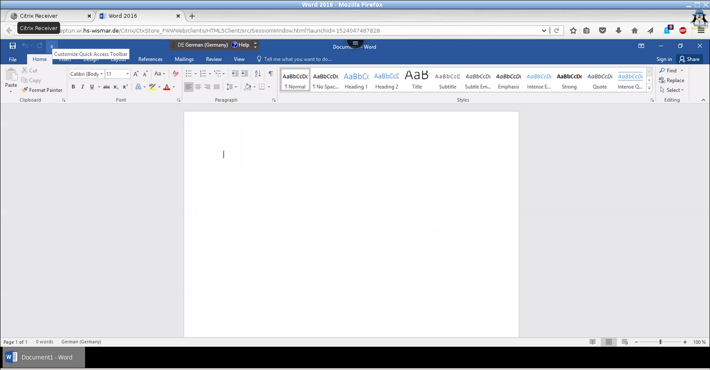Open the Borders icon

[262, 87]
